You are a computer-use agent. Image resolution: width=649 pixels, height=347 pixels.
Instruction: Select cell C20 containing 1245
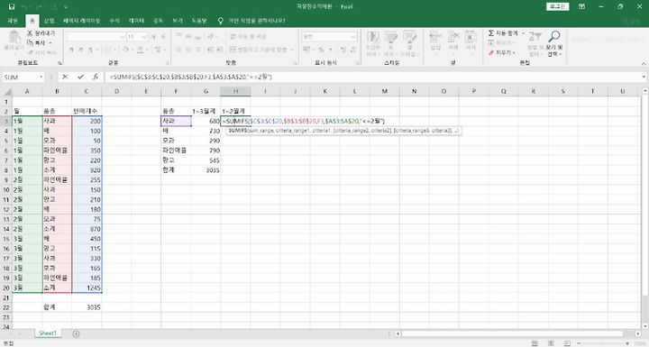pyautogui.click(x=87, y=288)
